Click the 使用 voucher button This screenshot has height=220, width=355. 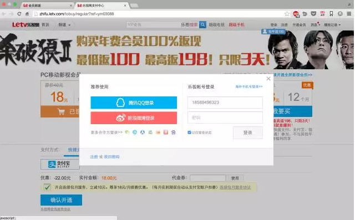click(235, 178)
